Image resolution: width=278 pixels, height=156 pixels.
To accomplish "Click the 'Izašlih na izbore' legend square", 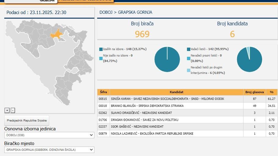I will (101, 49).
